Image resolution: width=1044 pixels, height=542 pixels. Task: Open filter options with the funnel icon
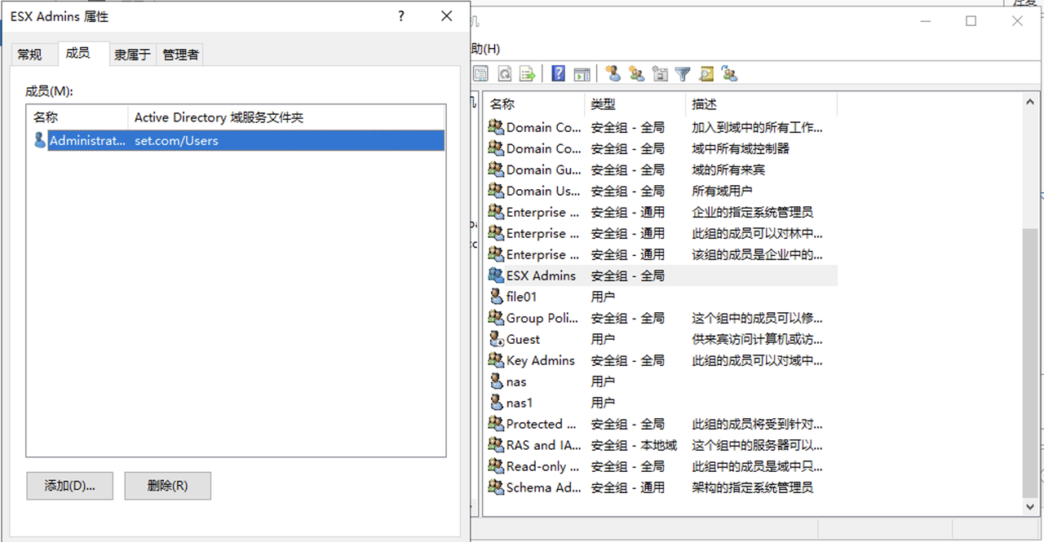[683, 74]
